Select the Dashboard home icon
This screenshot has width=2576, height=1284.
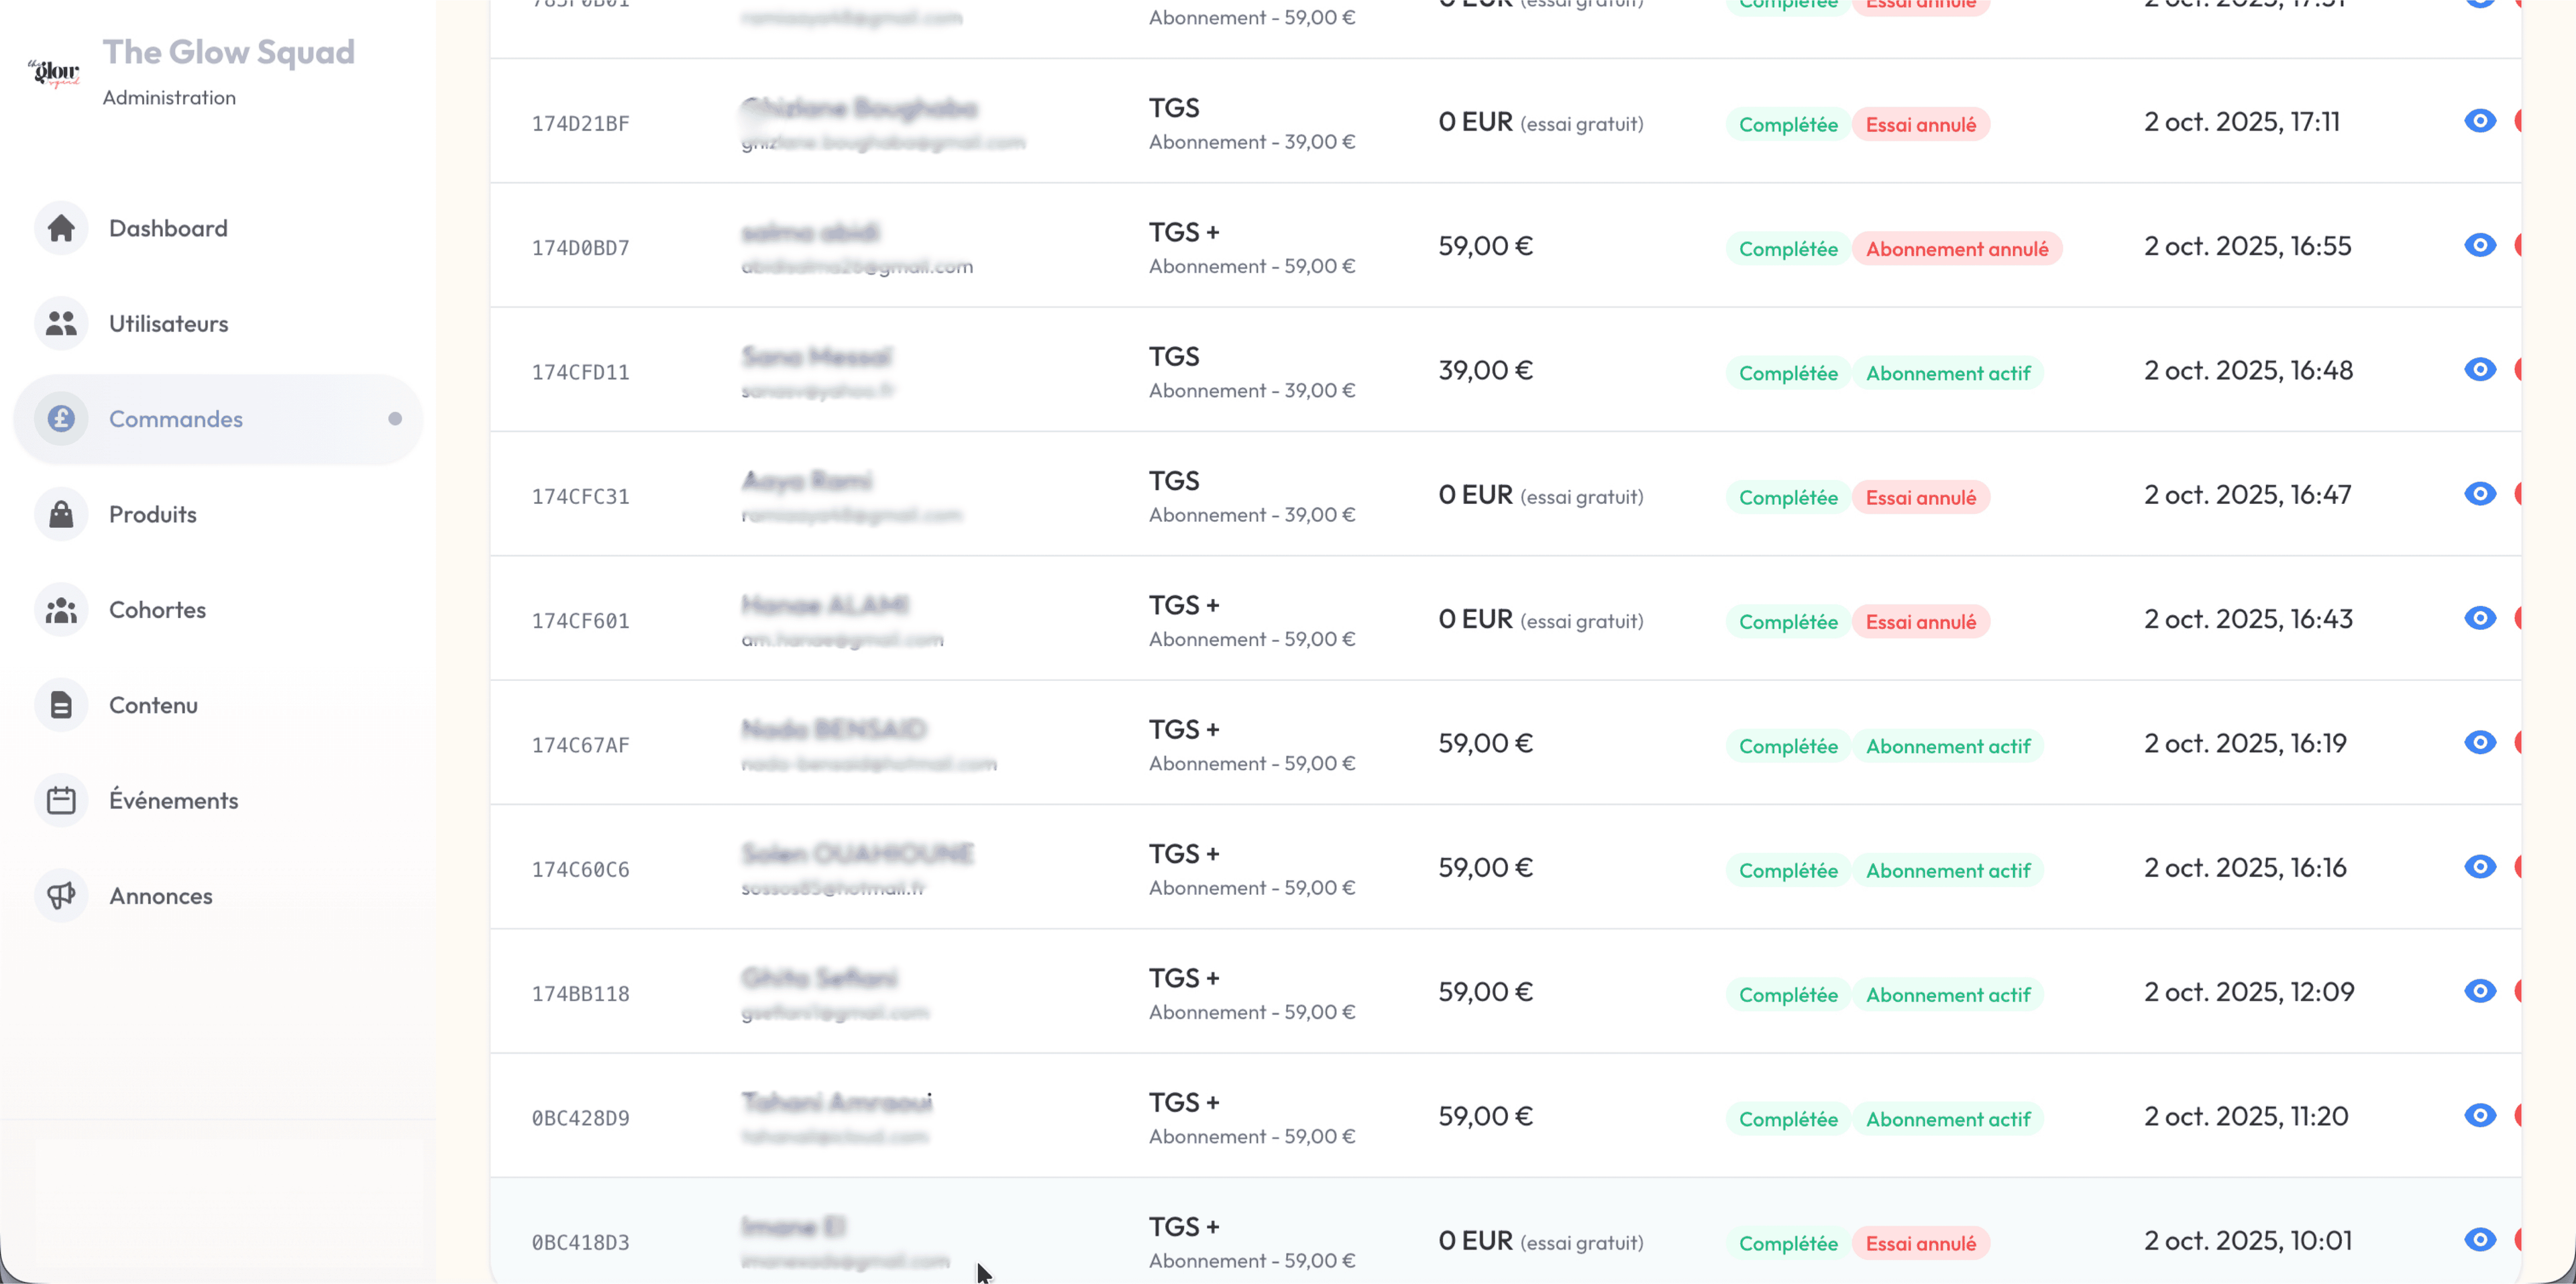[x=60, y=228]
